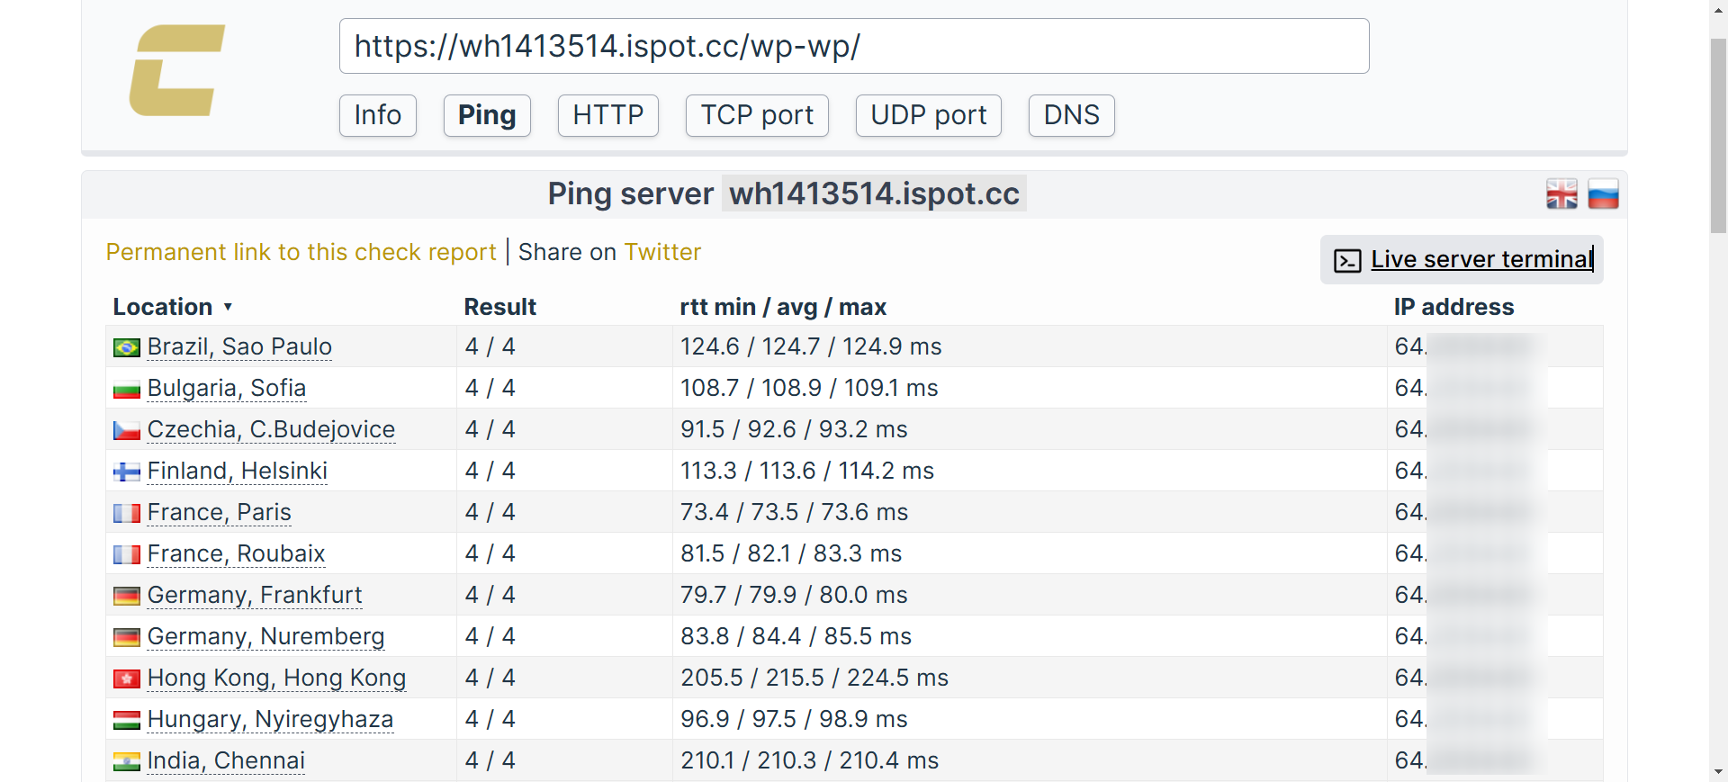Sort by Location column dropdown arrow
This screenshot has width=1728, height=782.
(228, 308)
